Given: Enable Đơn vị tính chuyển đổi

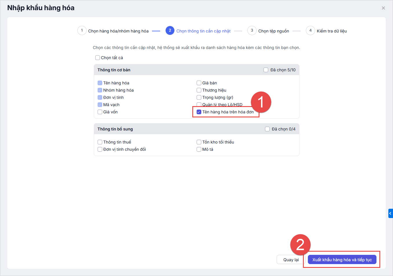Looking at the screenshot, I should pyautogui.click(x=100, y=149).
